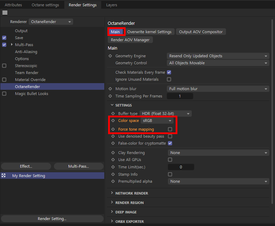Image resolution: width=275 pixels, height=226 pixels.
Task: Open the Overwrite kernel Settings tab
Action: [x=149, y=32]
